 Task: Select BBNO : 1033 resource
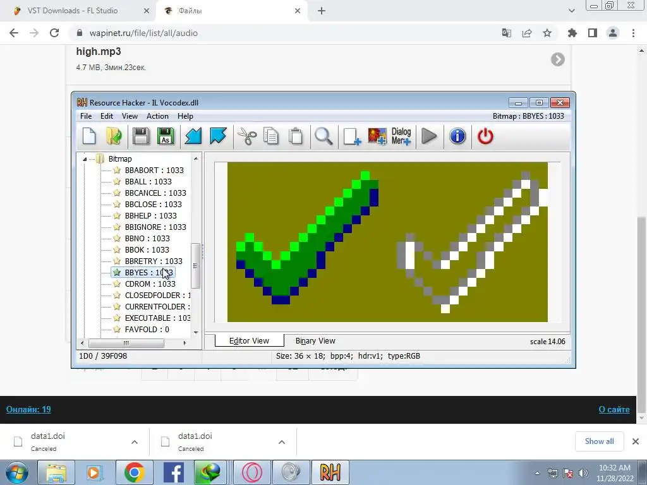click(147, 238)
